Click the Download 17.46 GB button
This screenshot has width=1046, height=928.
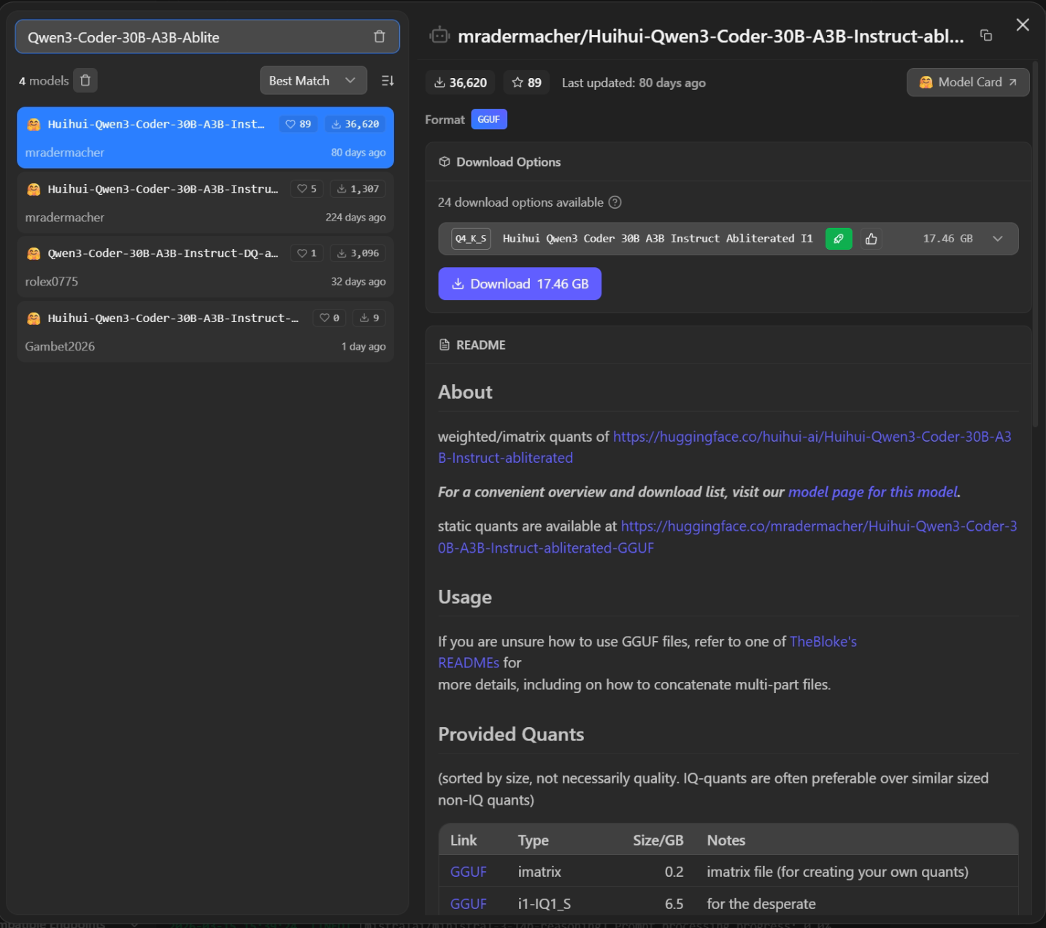(520, 284)
